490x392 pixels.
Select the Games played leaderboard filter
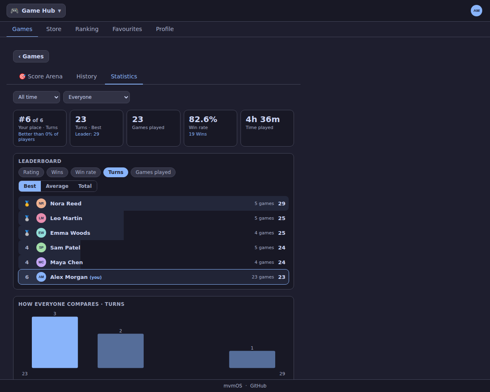click(153, 172)
